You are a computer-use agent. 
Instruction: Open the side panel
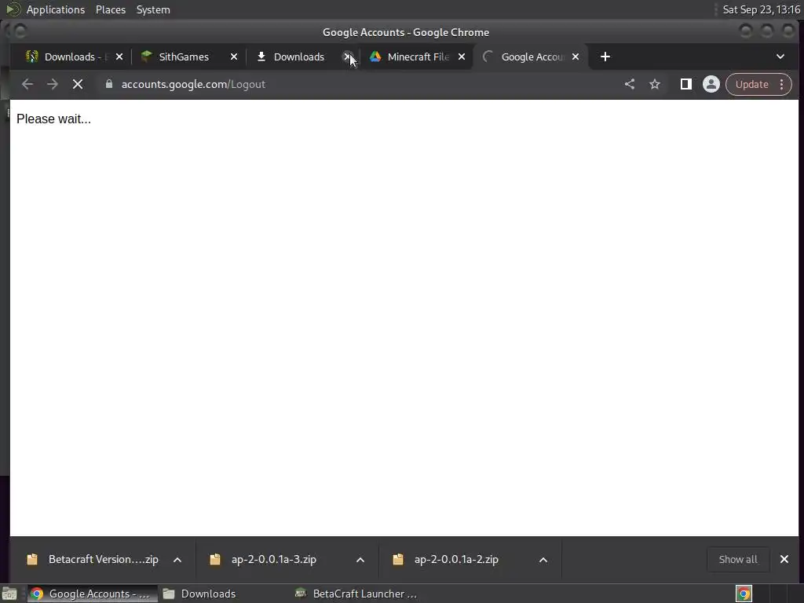click(685, 84)
